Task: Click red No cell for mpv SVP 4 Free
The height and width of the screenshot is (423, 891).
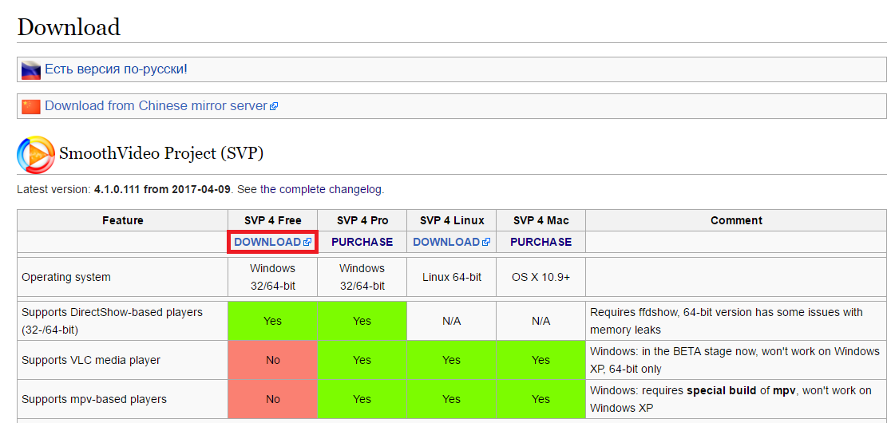Action: [273, 399]
